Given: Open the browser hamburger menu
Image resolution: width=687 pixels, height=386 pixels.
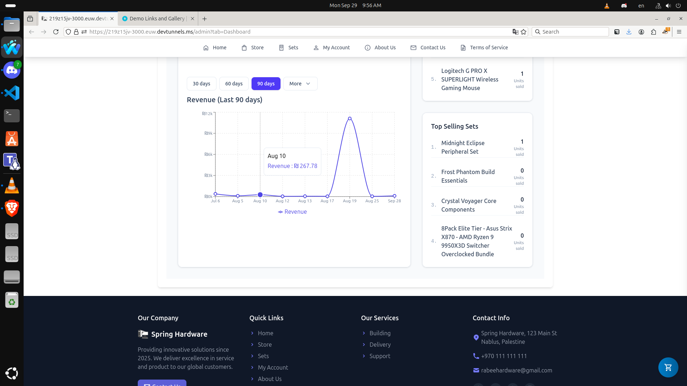Looking at the screenshot, I should click(679, 32).
